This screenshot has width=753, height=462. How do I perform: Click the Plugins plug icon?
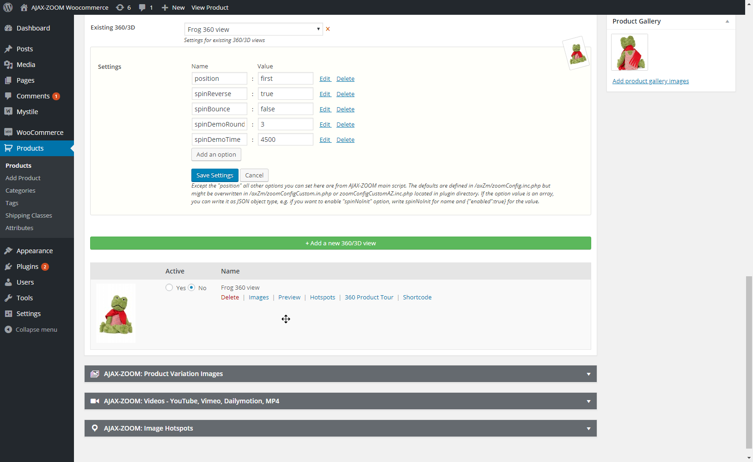(8, 267)
